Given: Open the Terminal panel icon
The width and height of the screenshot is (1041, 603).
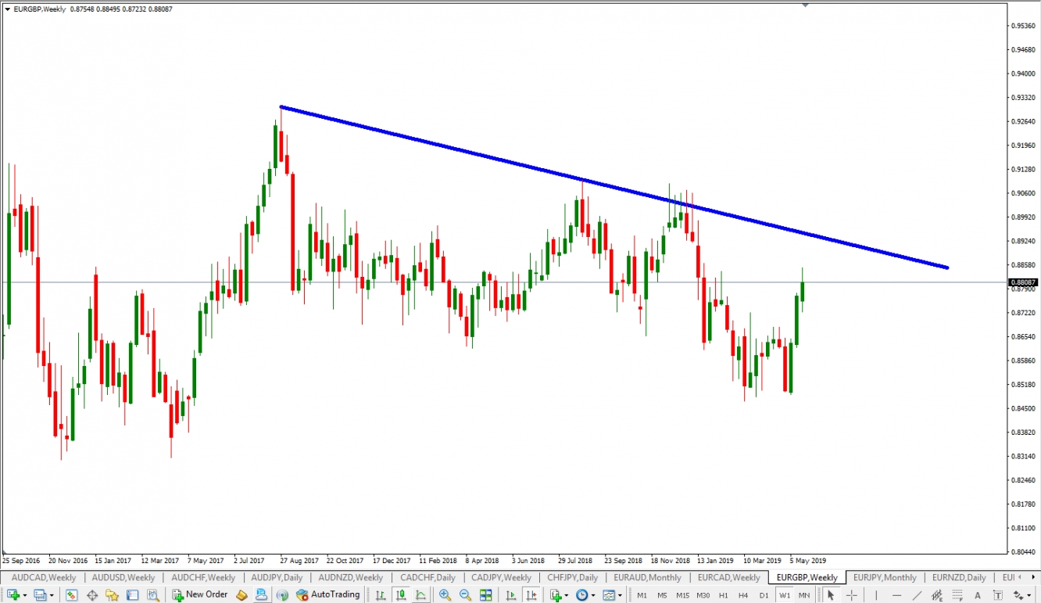Looking at the screenshot, I should (x=132, y=595).
